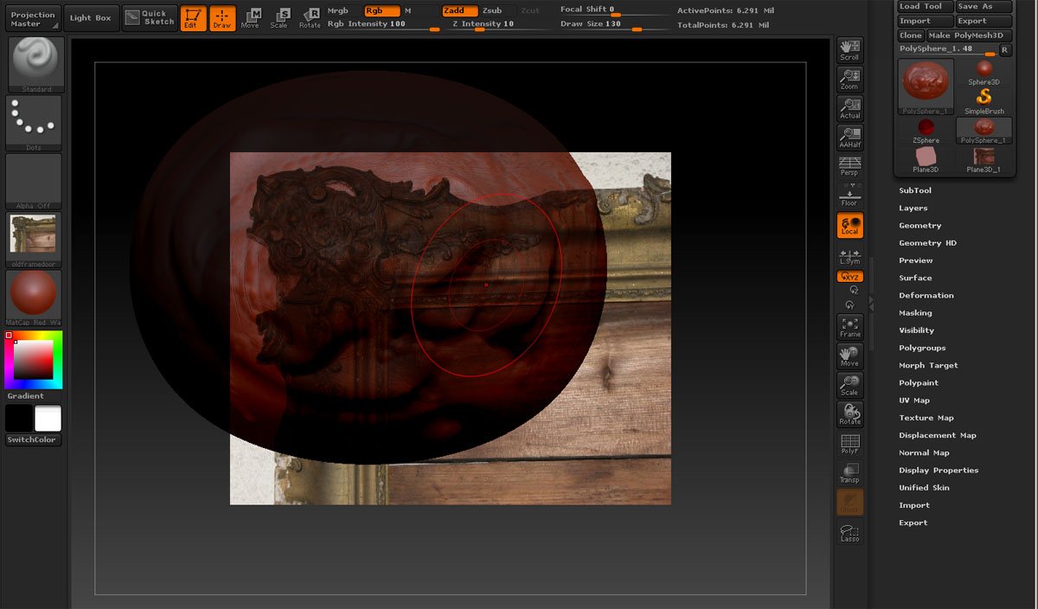Viewport: 1038px width, 609px height.
Task: Click the Scale view icon in right shelf
Action: pyautogui.click(x=849, y=385)
